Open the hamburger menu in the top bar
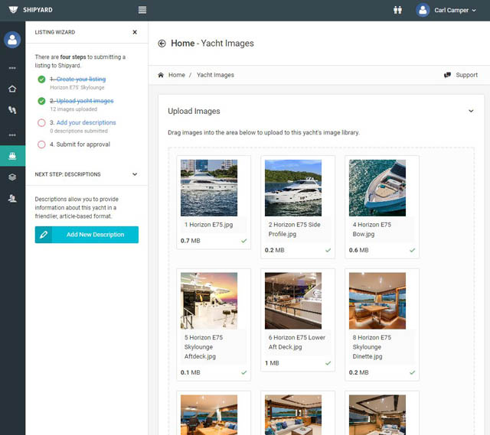Viewport: 490px width, 435px height. pyautogui.click(x=142, y=10)
